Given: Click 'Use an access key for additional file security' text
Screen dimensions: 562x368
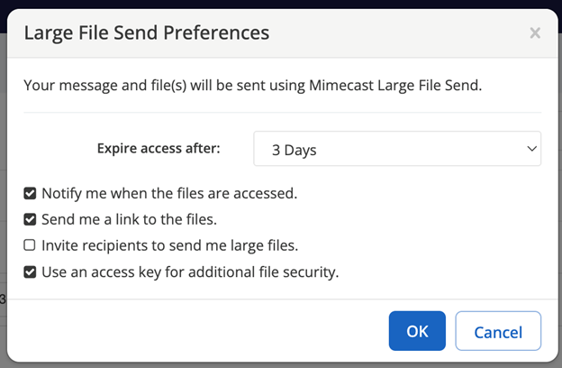Looking at the screenshot, I should tap(190, 271).
